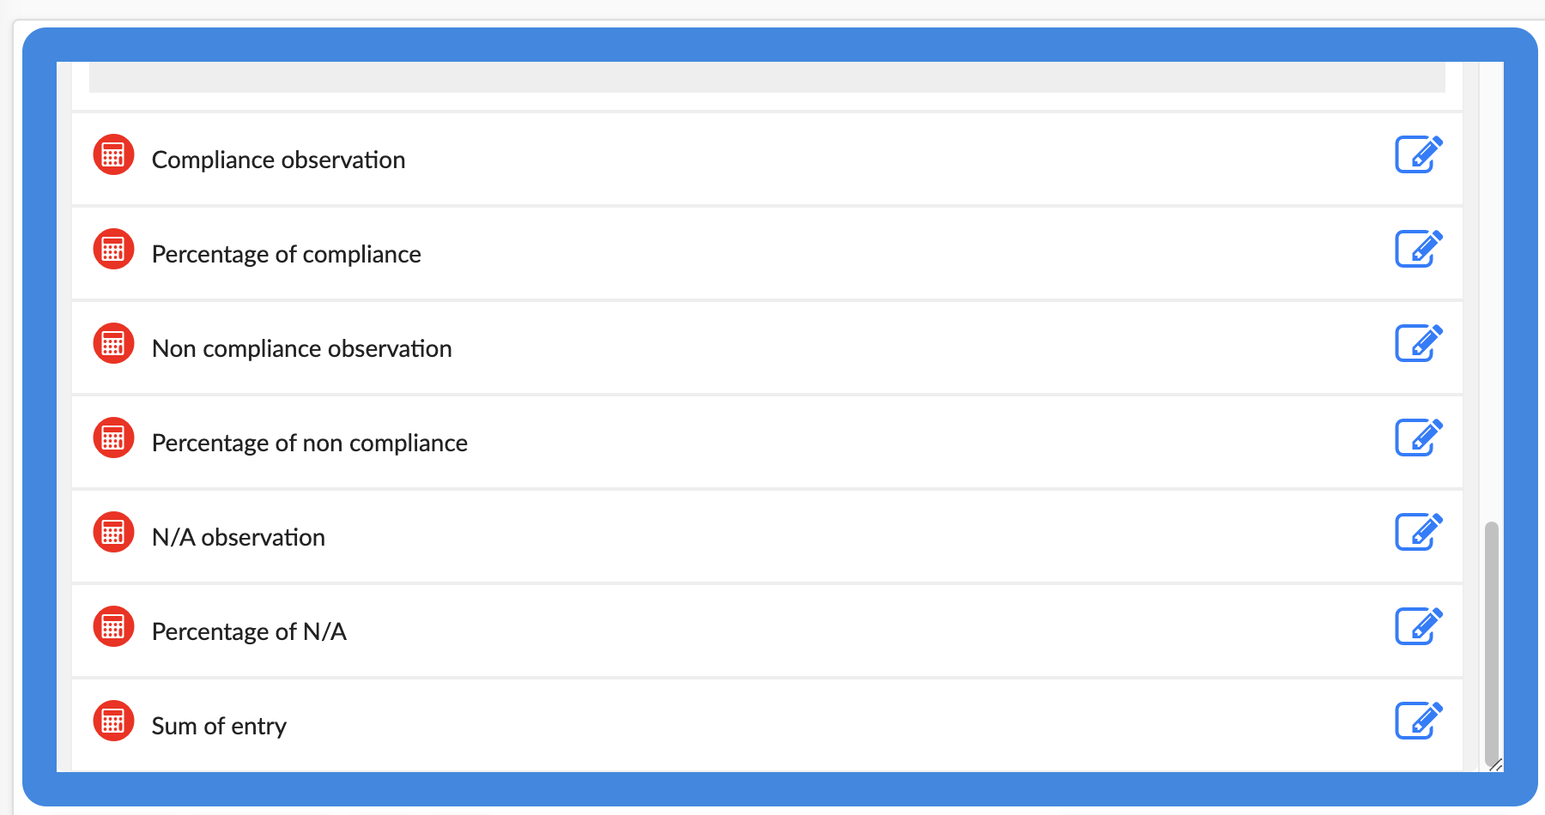Image resolution: width=1545 pixels, height=815 pixels.
Task: Click the edit icon for Compliance observation
Action: (1418, 155)
